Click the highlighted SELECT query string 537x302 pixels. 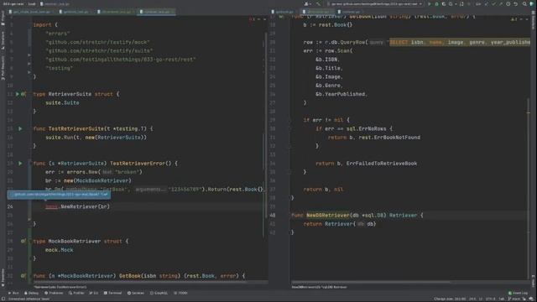coord(460,42)
